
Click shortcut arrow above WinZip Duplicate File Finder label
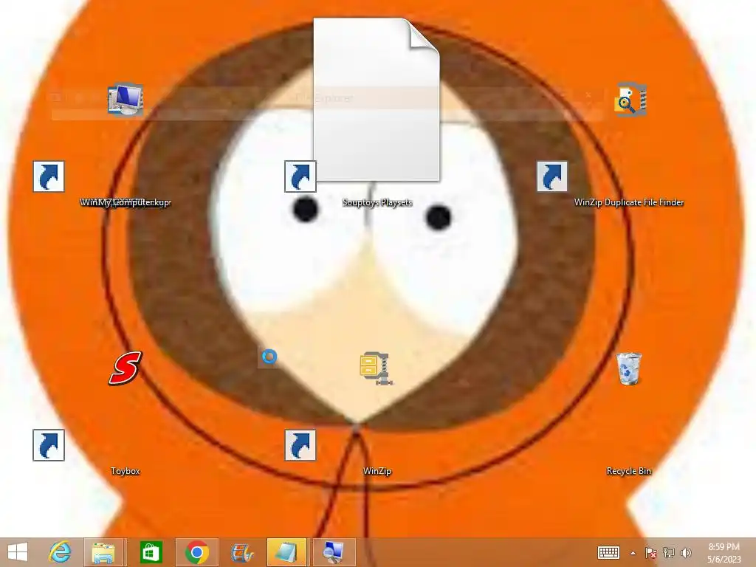click(552, 176)
